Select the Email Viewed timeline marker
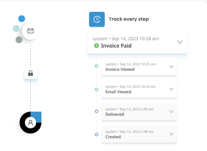The height and width of the screenshot is (151, 207). pos(97,89)
